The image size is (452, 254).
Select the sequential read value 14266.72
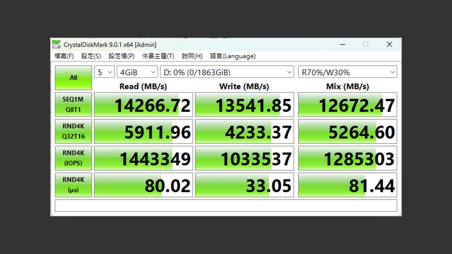(x=144, y=105)
